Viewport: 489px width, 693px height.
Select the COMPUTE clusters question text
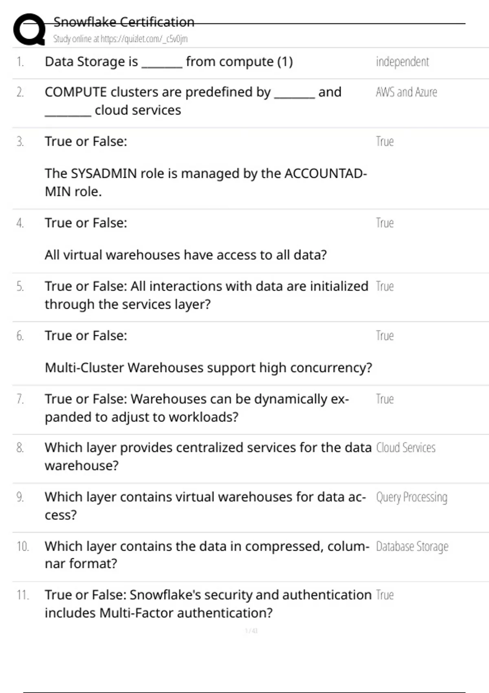click(x=193, y=101)
